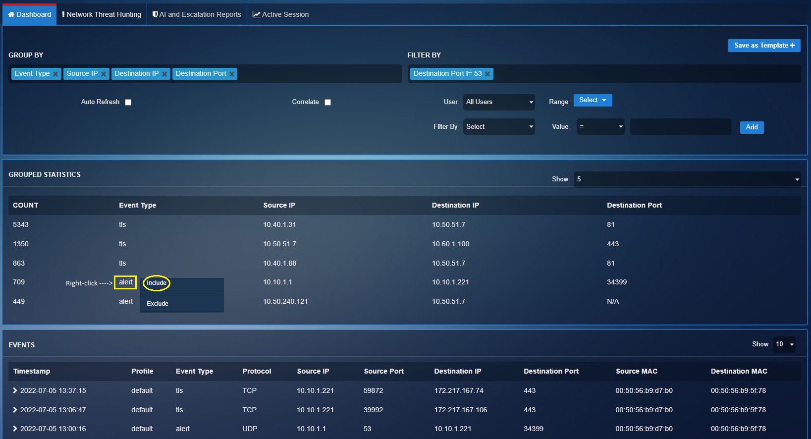Click Grouped Statistics Destination Port header
The image size is (811, 439).
click(634, 205)
